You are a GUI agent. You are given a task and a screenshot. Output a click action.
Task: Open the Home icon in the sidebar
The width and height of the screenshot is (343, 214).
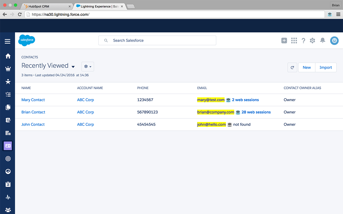pyautogui.click(x=8, y=56)
